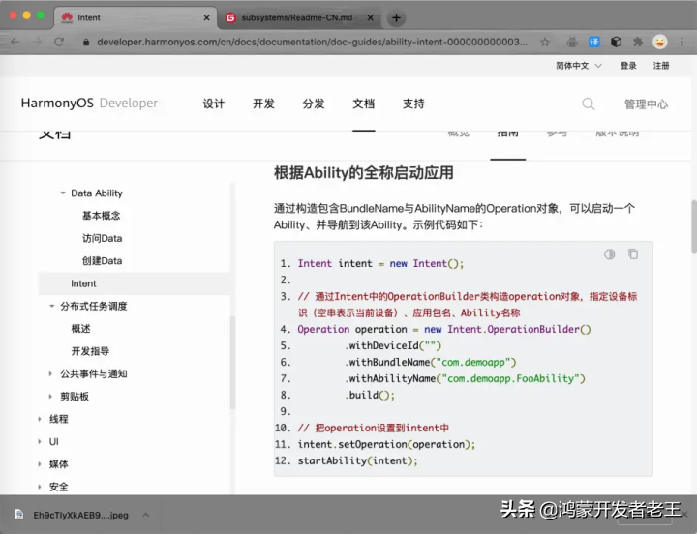Click code line startAbility(intent);

358,460
